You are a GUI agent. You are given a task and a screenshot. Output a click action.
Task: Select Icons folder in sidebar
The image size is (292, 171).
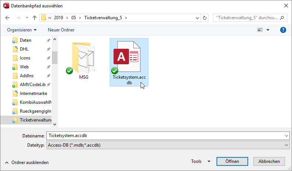(x=25, y=58)
